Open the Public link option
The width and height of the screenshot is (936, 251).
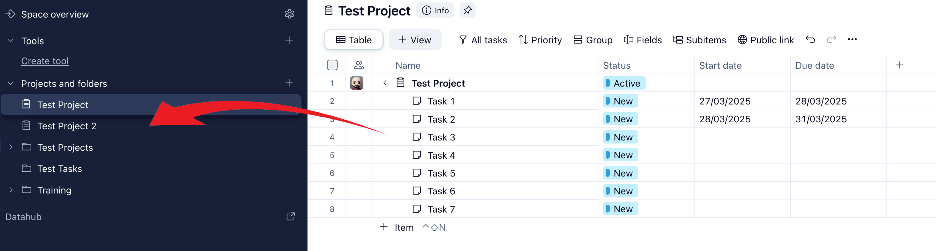click(x=766, y=40)
